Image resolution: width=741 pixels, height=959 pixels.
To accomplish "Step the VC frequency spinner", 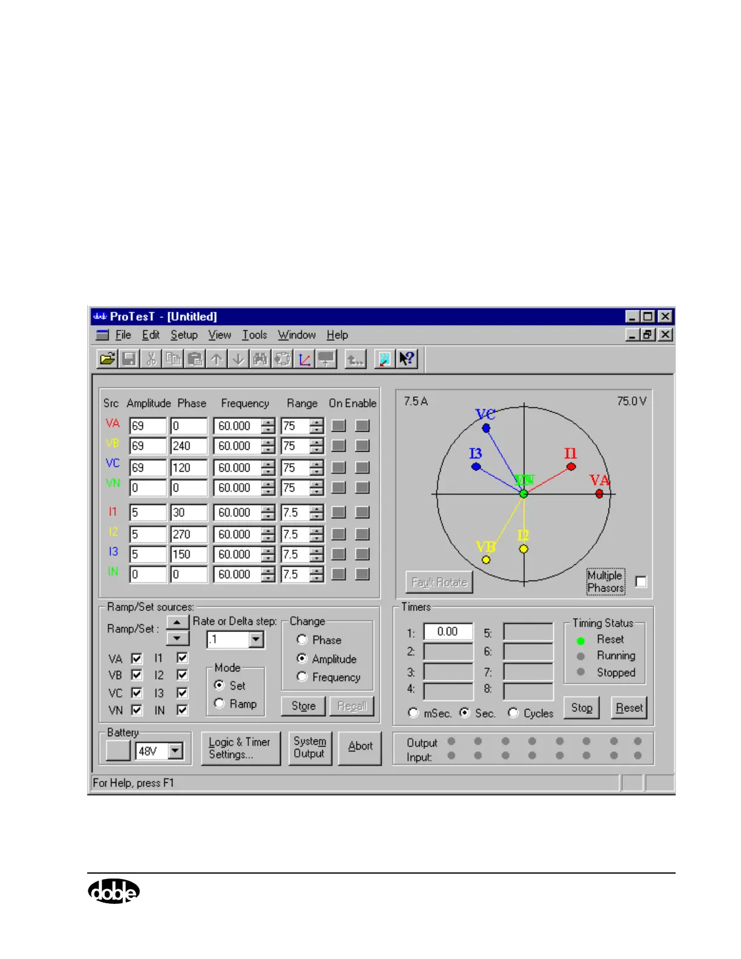I will [x=268, y=467].
